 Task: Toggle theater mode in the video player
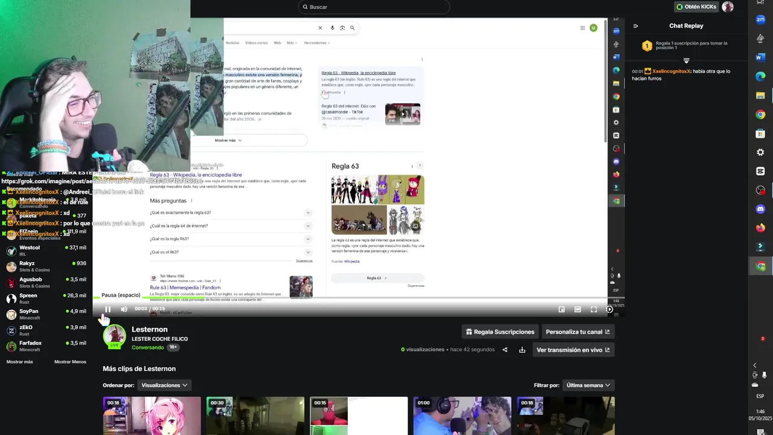pos(577,309)
